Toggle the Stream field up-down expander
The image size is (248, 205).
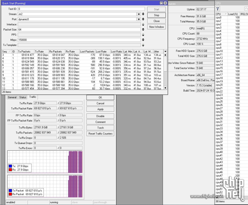click(x=143, y=14)
